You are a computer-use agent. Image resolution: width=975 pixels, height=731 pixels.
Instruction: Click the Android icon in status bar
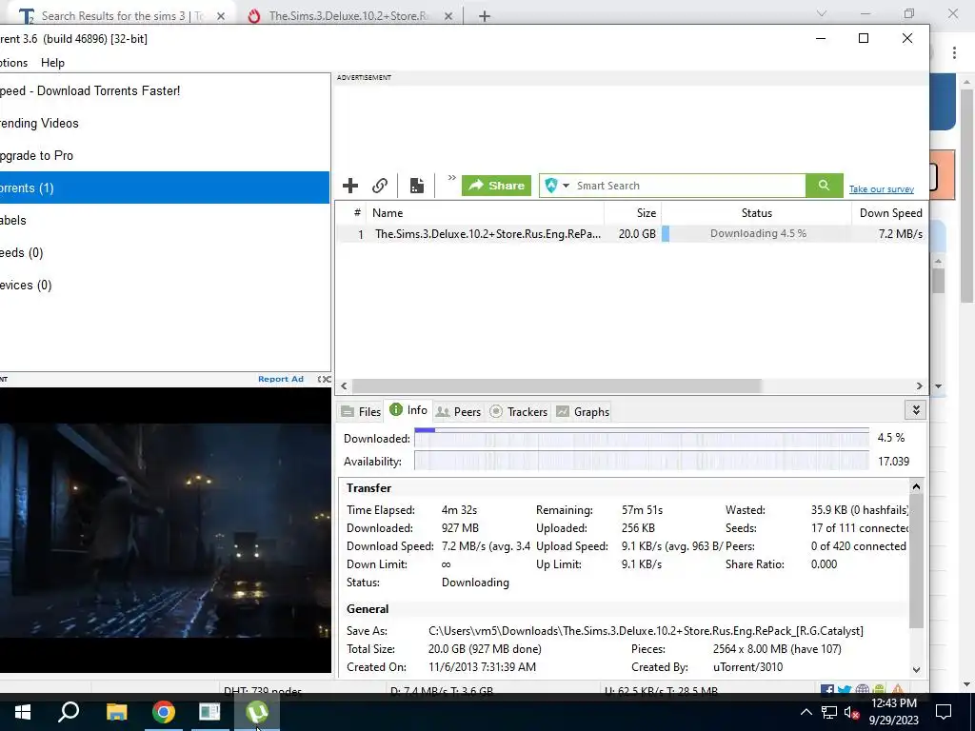(x=878, y=690)
